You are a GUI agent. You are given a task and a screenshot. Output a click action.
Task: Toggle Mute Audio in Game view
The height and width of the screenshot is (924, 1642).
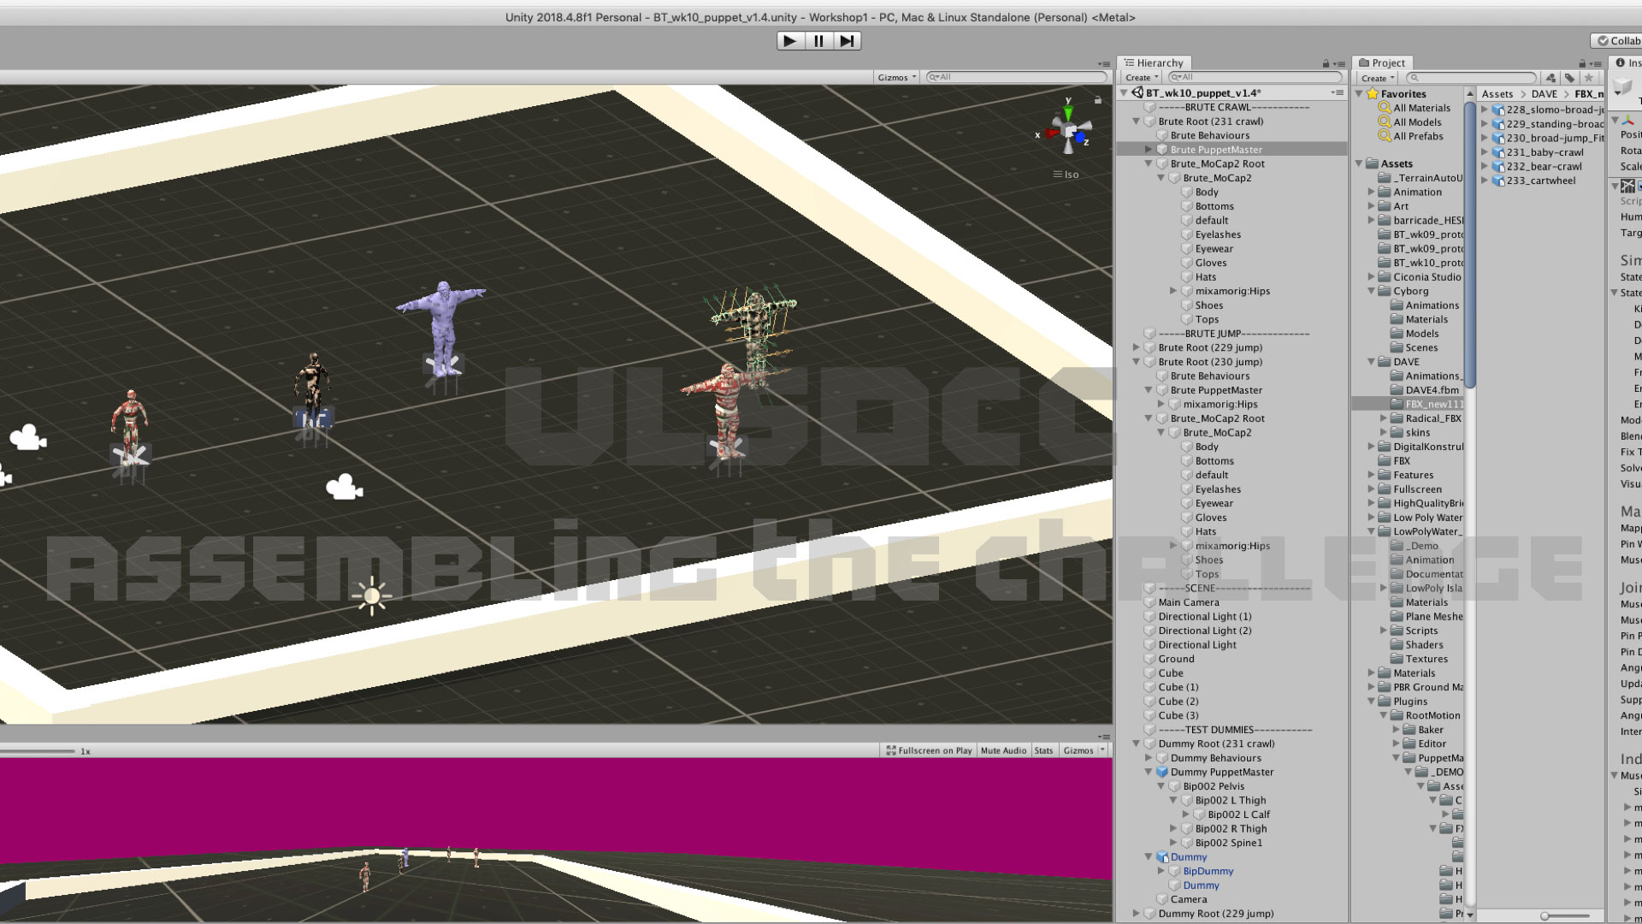(1002, 750)
